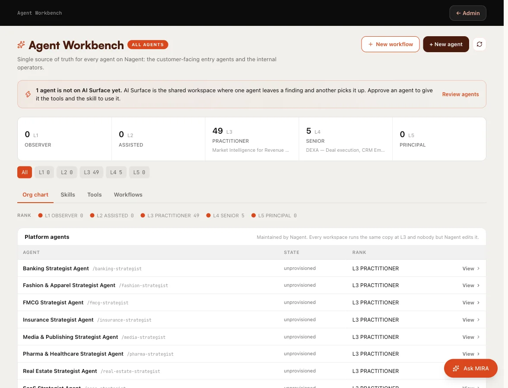This screenshot has width=508, height=388.
Task: Click the DEXA — Deal execution text
Action: coord(346,150)
